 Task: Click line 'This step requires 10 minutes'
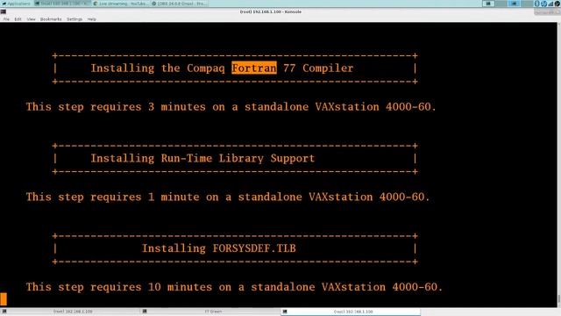point(234,287)
